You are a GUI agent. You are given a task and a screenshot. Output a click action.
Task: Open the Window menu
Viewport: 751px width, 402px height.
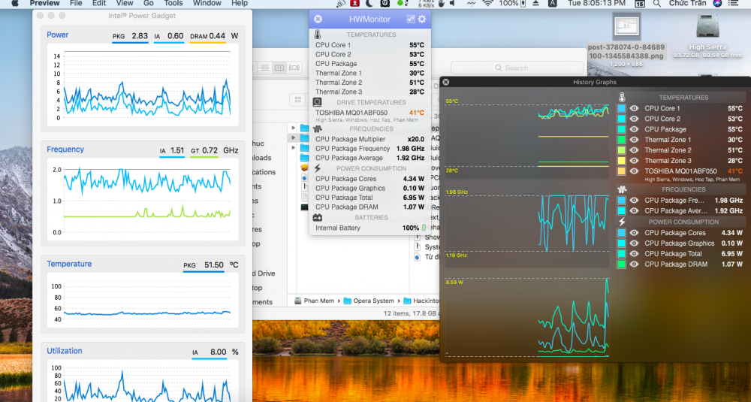[x=207, y=3]
